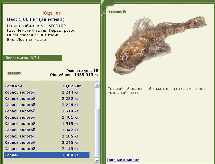Select Карась золотой 1,518 кг row

click(47, 124)
